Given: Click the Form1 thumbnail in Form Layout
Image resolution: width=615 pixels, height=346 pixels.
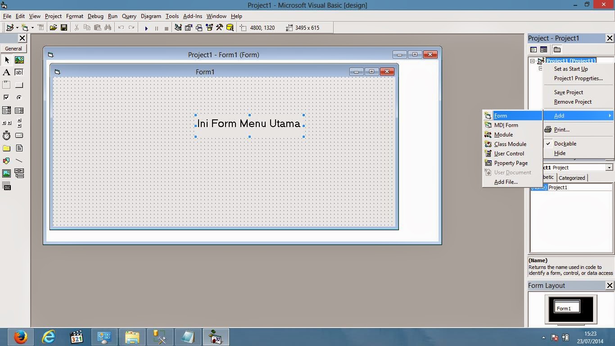Looking at the screenshot, I should pos(567,307).
